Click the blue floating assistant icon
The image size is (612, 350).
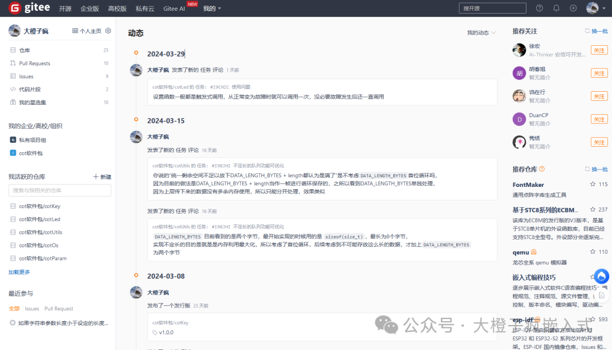coord(602,276)
